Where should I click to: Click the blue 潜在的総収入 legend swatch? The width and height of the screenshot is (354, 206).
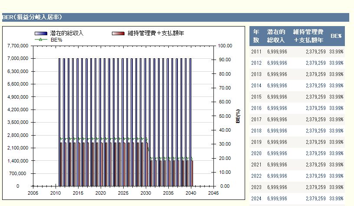coord(41,33)
